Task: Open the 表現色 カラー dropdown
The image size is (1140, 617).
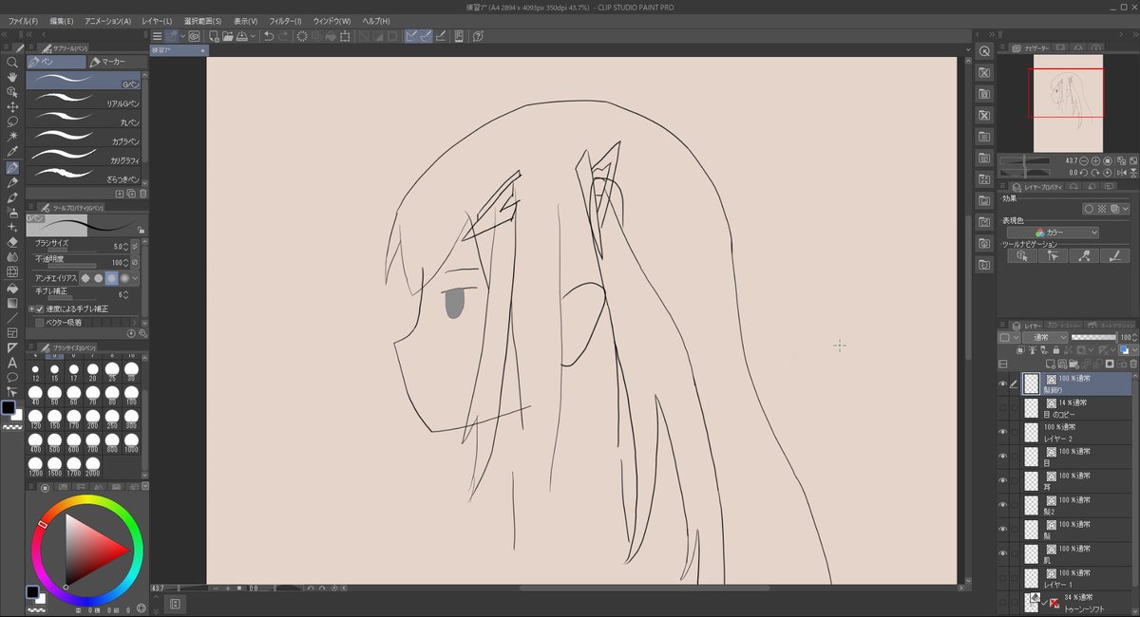Action: [1053, 233]
